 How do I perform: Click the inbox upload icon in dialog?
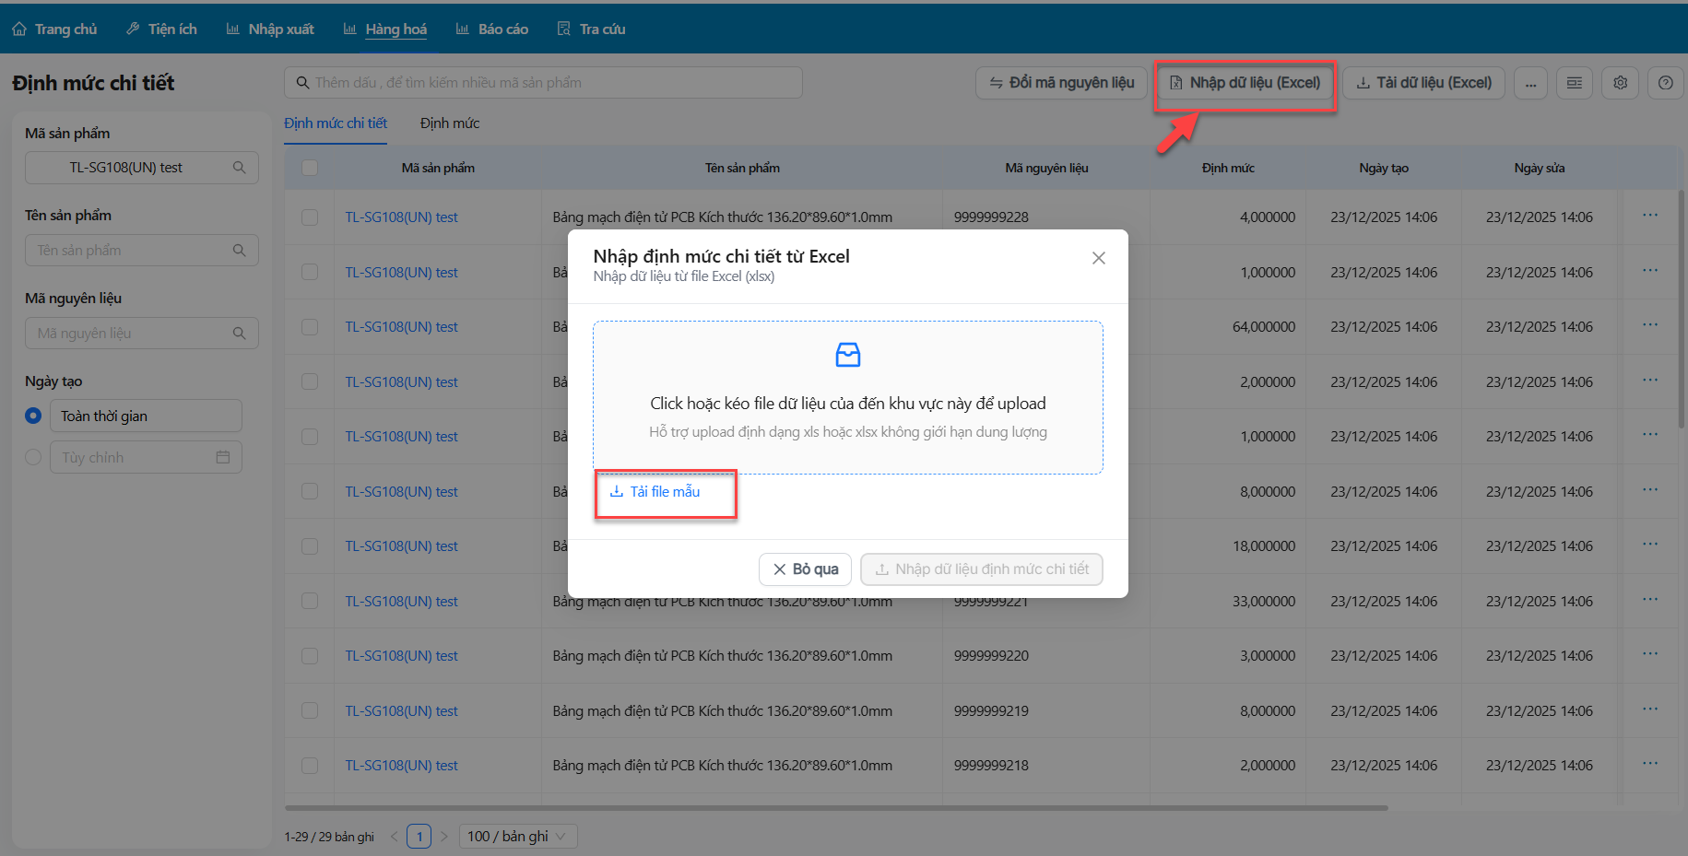(x=847, y=355)
